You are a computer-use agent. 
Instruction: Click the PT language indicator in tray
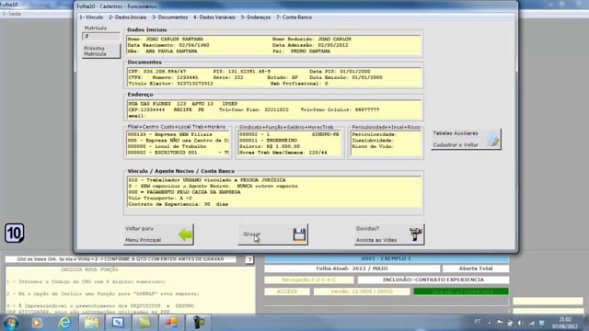[478, 322]
